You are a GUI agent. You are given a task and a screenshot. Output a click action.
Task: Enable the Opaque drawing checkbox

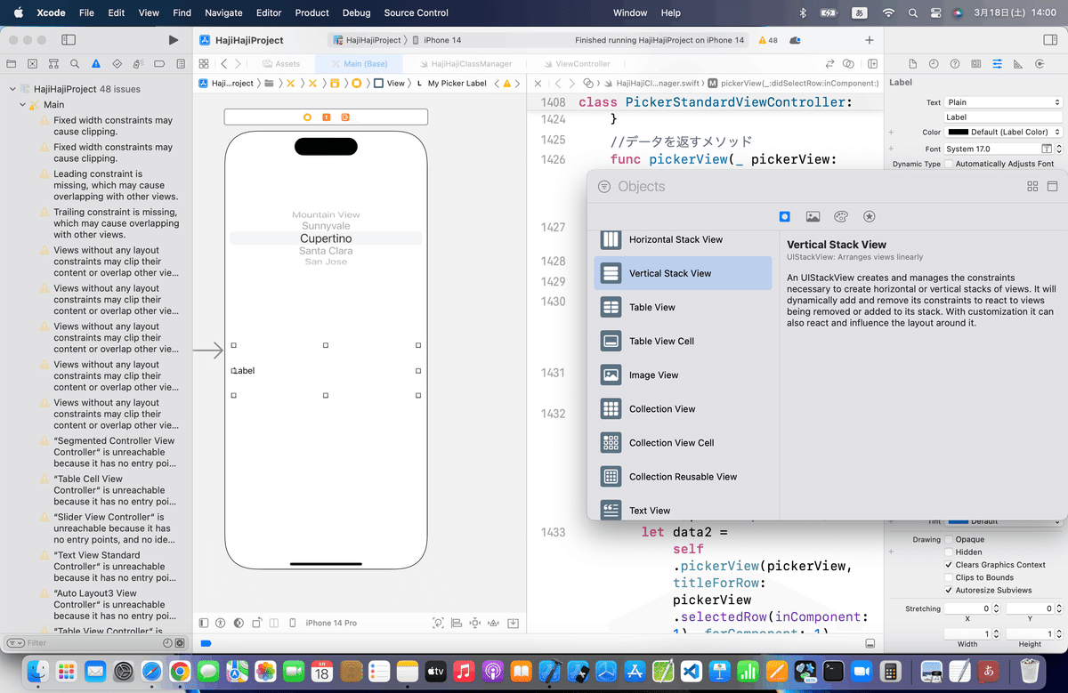(949, 539)
